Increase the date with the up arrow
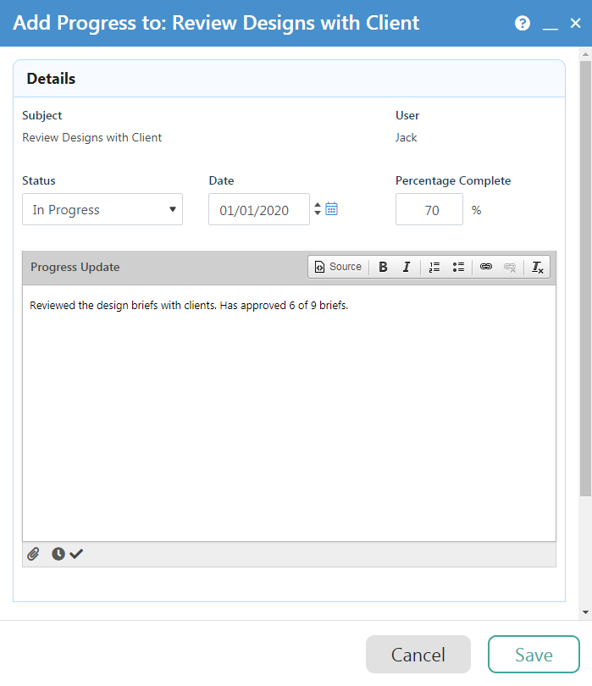 (318, 205)
